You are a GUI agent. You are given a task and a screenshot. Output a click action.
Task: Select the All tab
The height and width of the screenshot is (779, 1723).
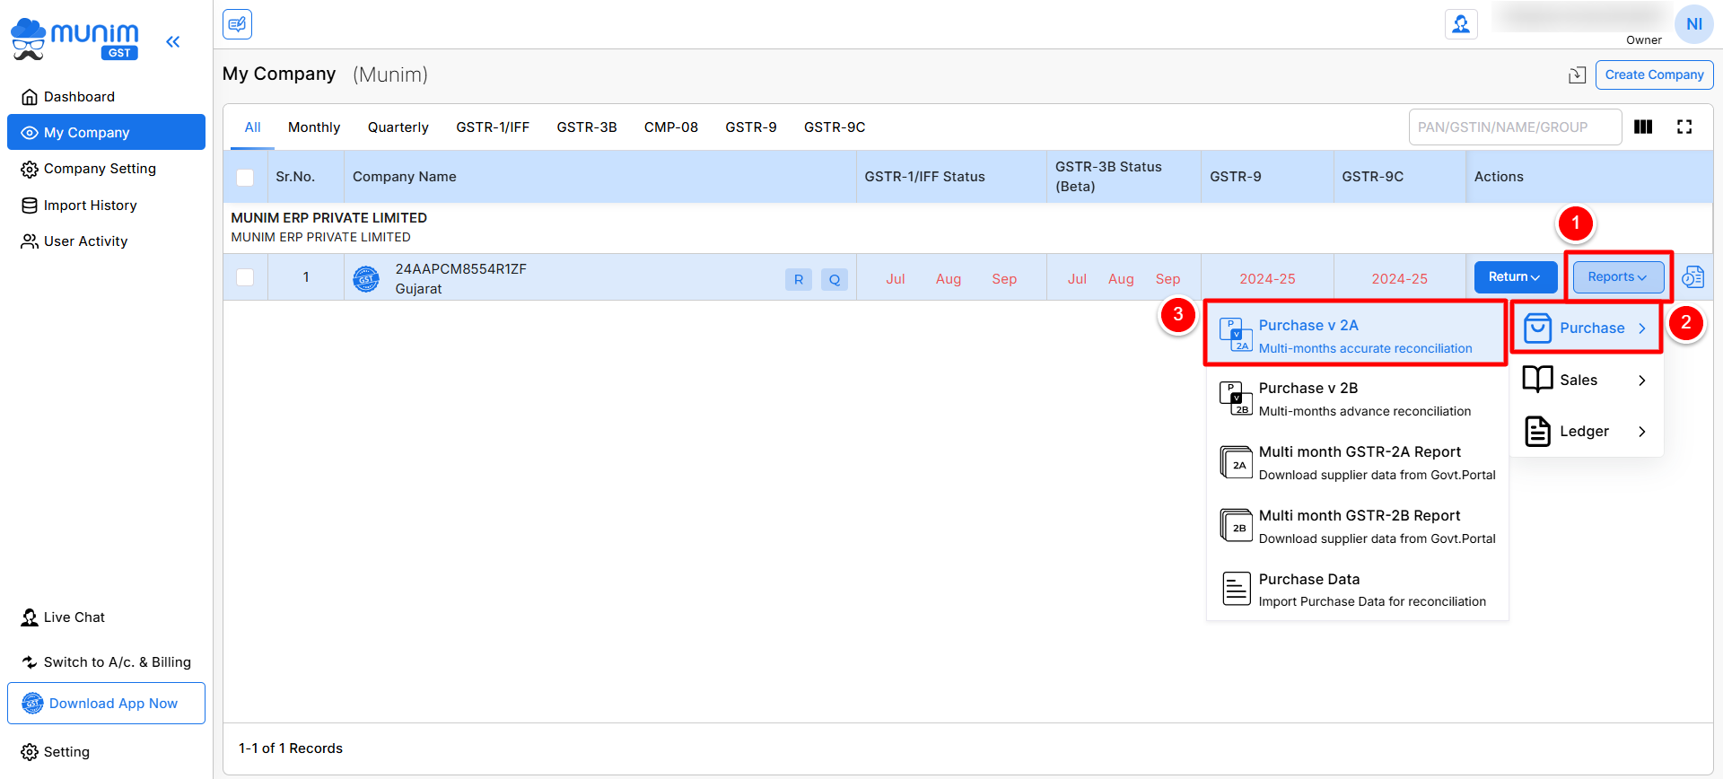tap(253, 127)
